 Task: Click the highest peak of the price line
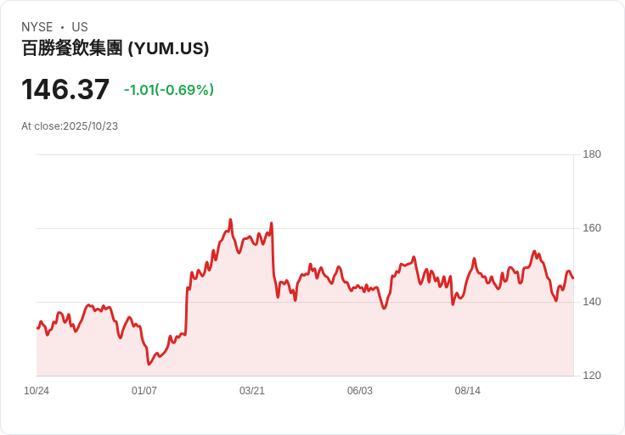pos(230,220)
